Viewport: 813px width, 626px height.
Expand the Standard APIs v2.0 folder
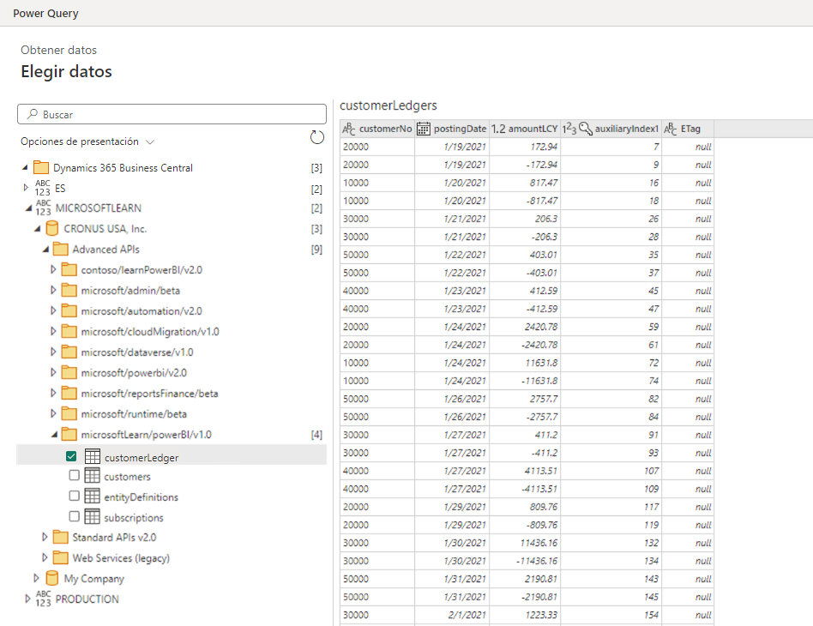(45, 537)
